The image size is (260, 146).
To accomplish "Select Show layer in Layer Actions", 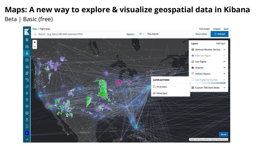I will [170, 93].
